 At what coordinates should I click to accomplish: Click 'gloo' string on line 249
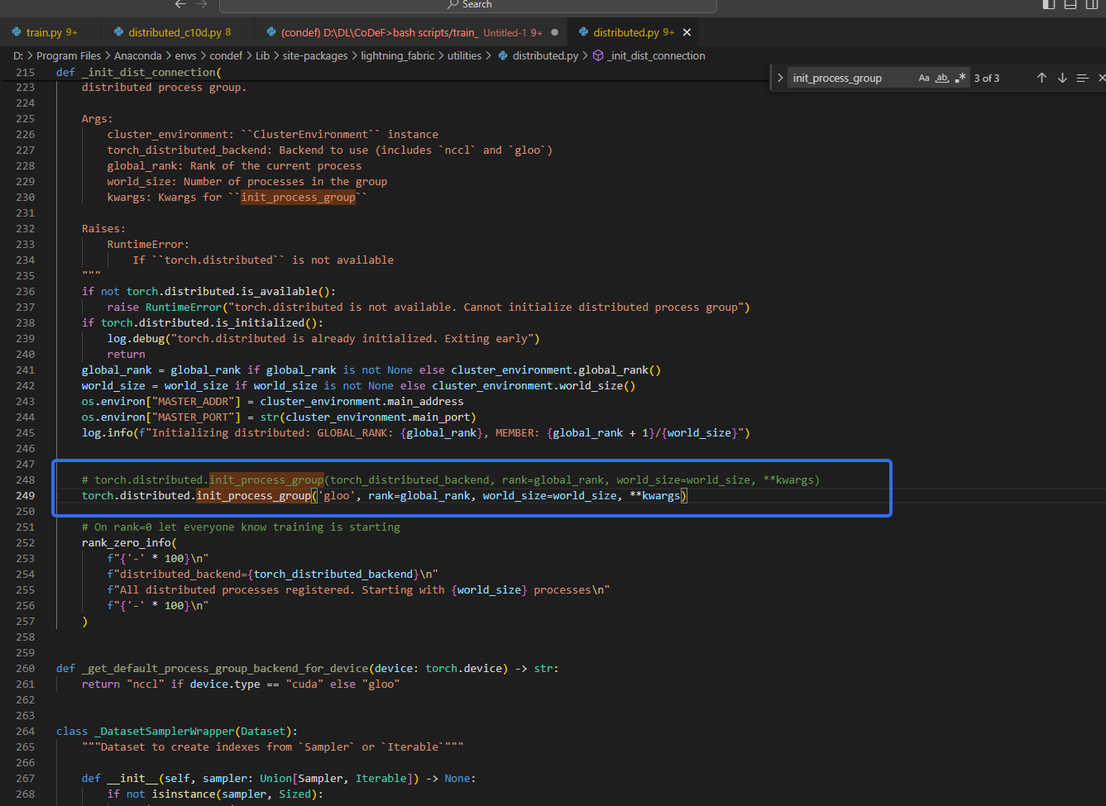(337, 495)
